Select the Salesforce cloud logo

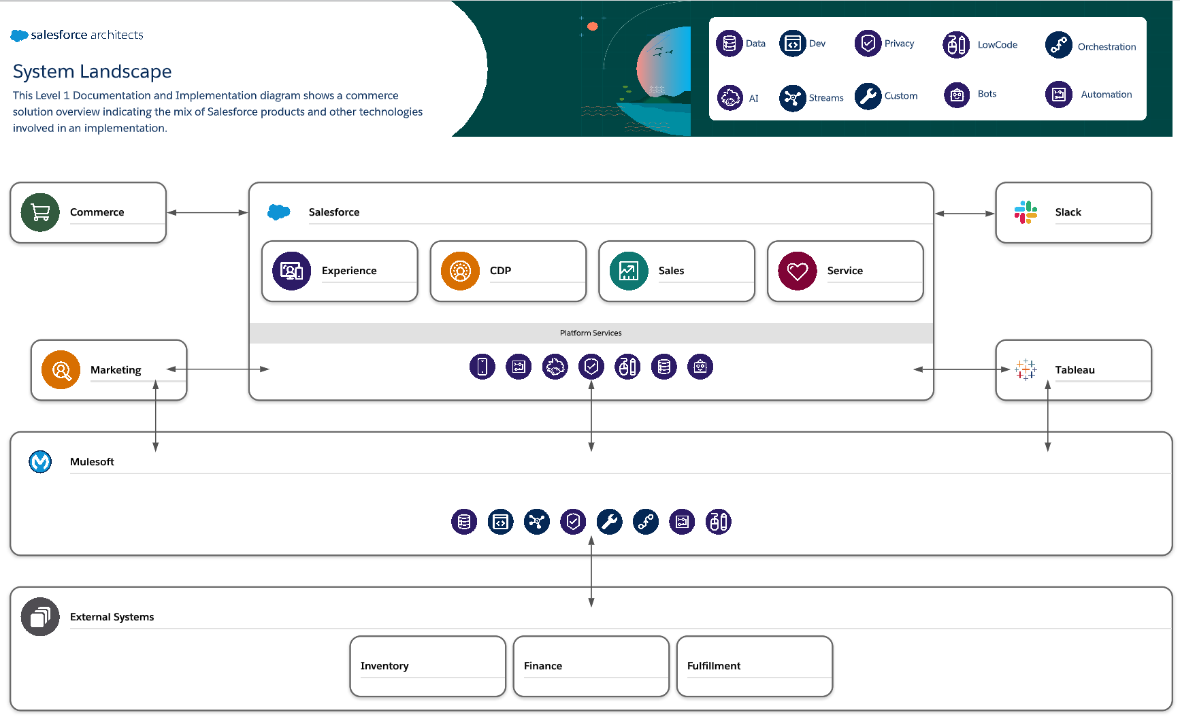[279, 212]
